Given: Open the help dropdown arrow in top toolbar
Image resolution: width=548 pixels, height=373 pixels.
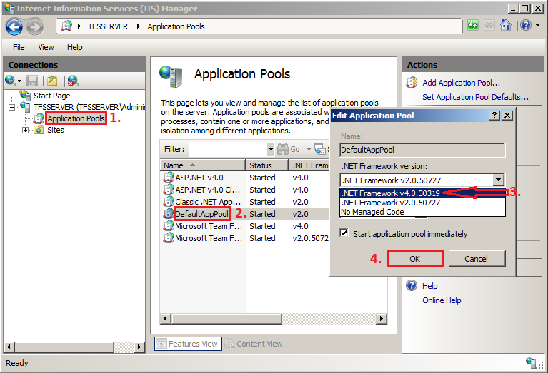Looking at the screenshot, I should coord(537,25).
